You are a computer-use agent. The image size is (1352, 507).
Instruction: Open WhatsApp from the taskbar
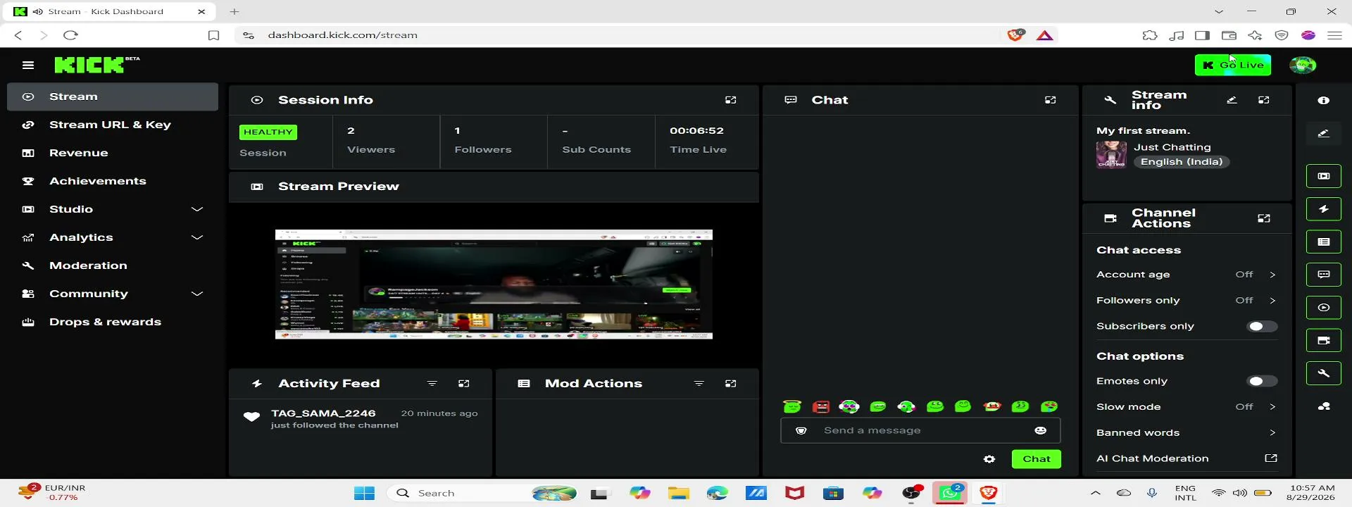click(950, 493)
